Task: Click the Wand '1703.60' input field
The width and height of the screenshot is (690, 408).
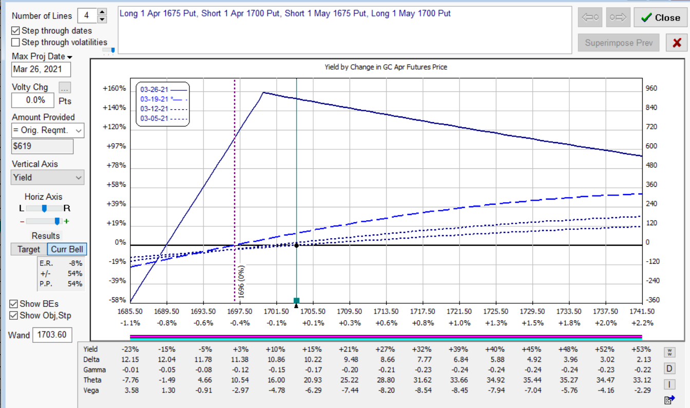Action: pos(53,335)
